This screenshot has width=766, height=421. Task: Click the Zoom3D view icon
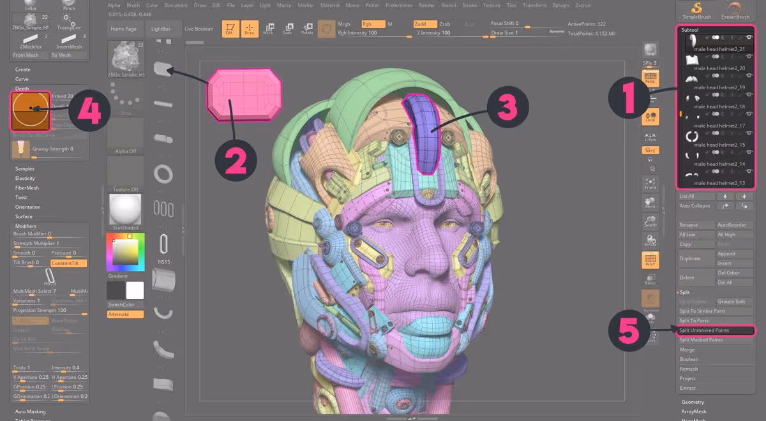point(650,222)
